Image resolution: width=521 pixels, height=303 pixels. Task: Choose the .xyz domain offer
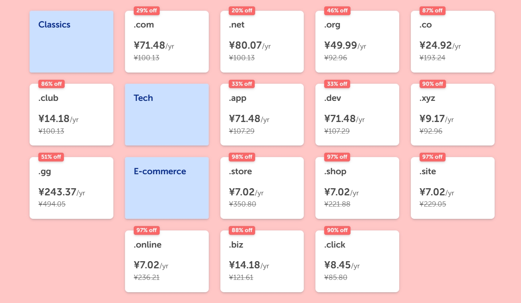pos(452,115)
